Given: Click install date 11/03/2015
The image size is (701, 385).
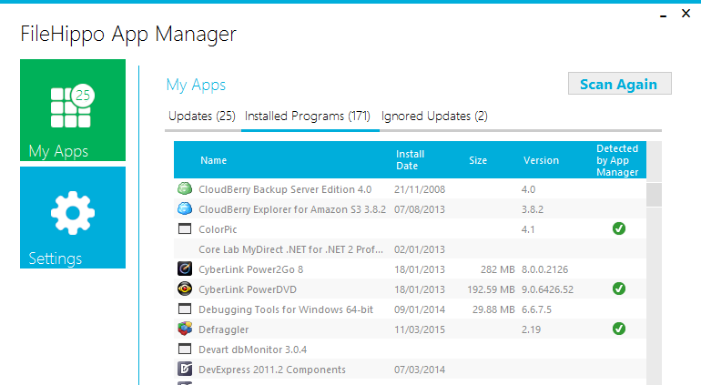Looking at the screenshot, I should (420, 329).
